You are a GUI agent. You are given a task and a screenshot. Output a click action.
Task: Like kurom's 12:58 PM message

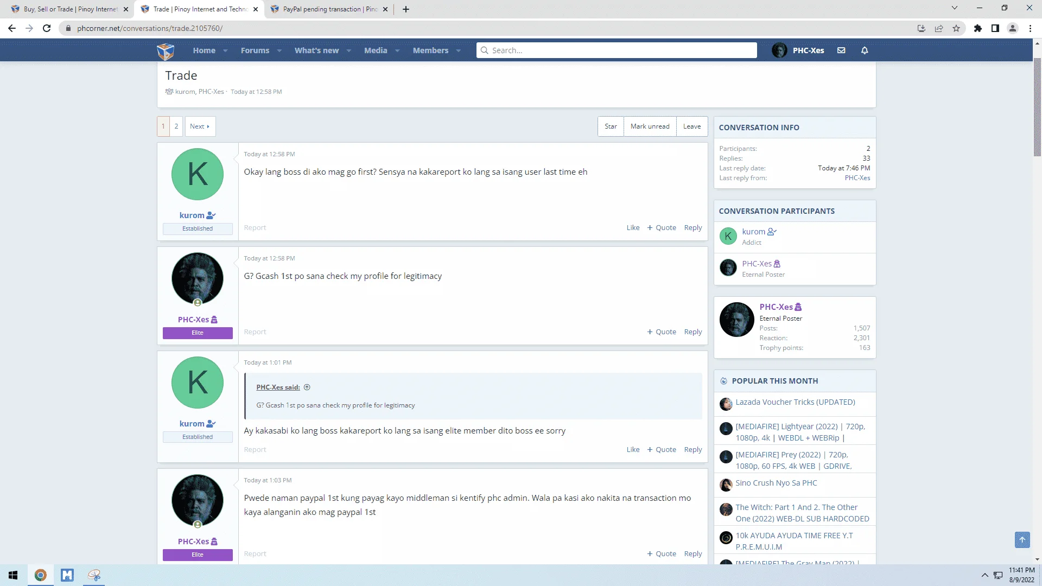tap(633, 228)
